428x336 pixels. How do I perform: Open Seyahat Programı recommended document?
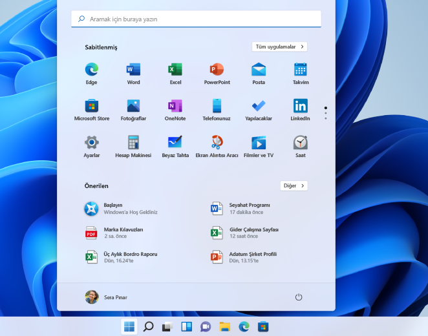click(249, 208)
